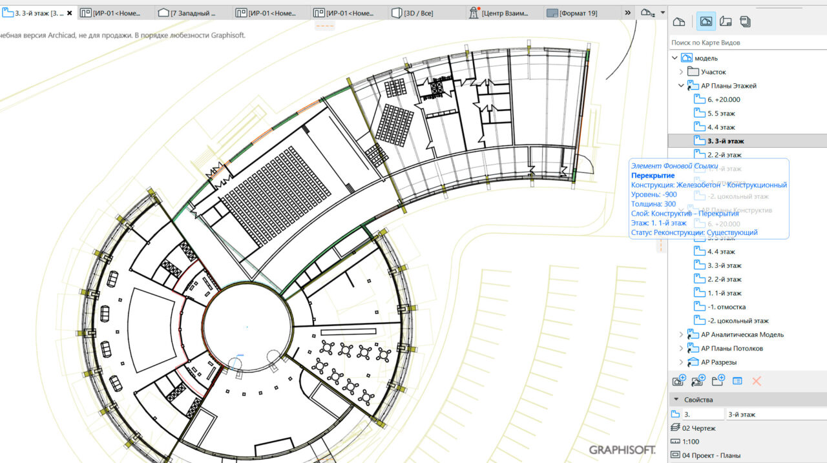Close the '3. 3-й этаж' tab
The image size is (827, 463).
tap(70, 13)
